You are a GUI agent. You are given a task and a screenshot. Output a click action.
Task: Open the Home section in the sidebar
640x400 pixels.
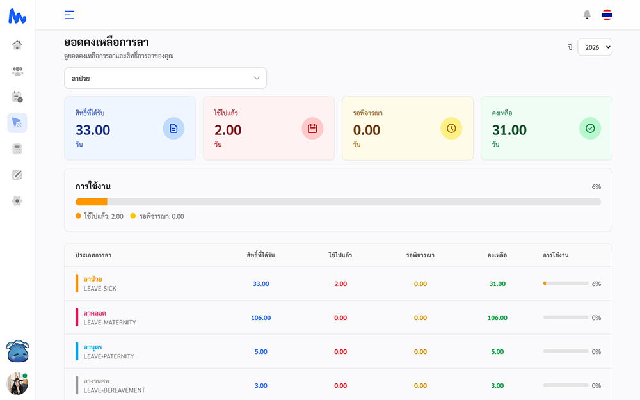click(17, 45)
